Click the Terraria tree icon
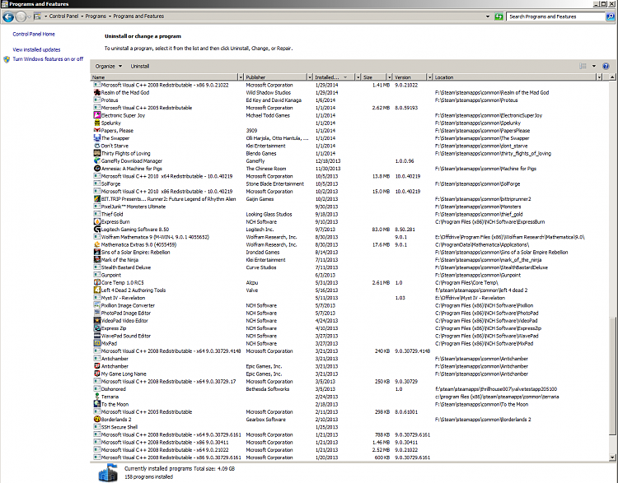618x483 pixels. (x=97, y=397)
